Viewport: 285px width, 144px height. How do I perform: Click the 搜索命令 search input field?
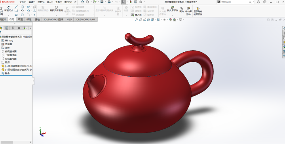tap(235, 2)
